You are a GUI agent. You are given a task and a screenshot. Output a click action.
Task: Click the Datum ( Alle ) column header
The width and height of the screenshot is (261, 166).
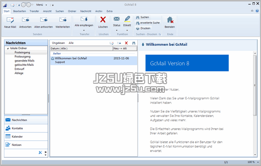click(82, 49)
